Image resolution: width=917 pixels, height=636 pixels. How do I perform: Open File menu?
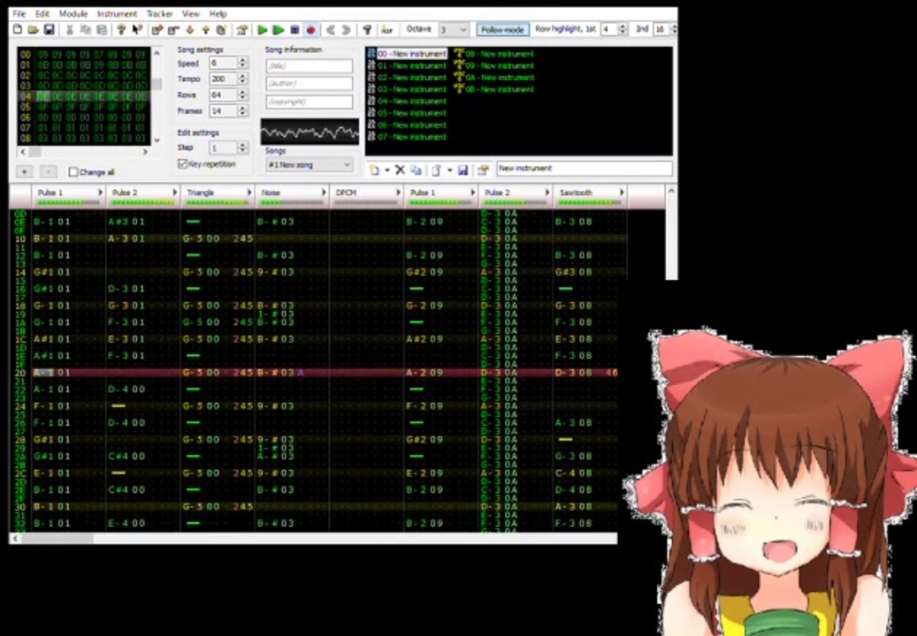[19, 13]
